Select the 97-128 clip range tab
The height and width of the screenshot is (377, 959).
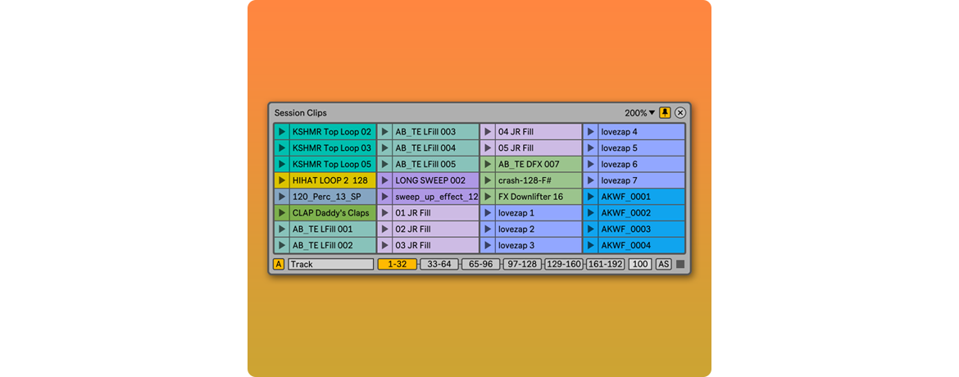522,265
